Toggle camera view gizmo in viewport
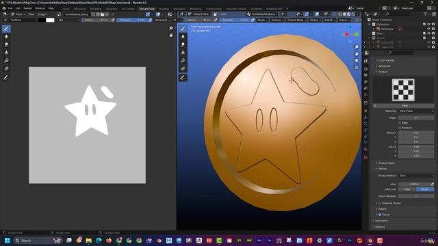 357,61
